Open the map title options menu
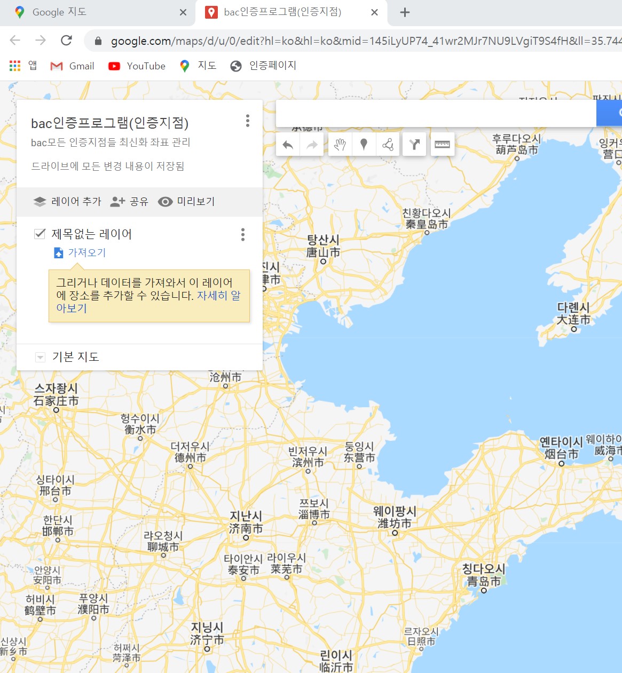This screenshot has height=673, width=622. click(248, 121)
